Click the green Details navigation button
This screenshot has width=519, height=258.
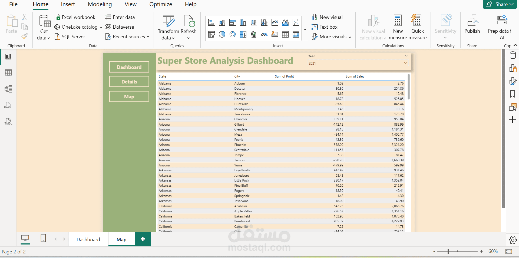tap(129, 82)
